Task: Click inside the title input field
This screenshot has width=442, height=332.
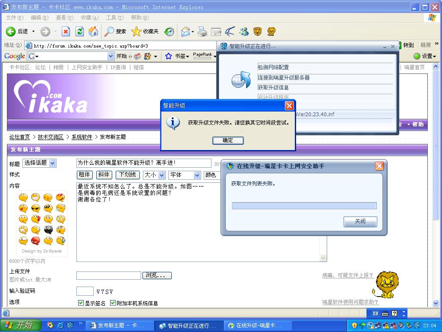Action: pos(144,163)
